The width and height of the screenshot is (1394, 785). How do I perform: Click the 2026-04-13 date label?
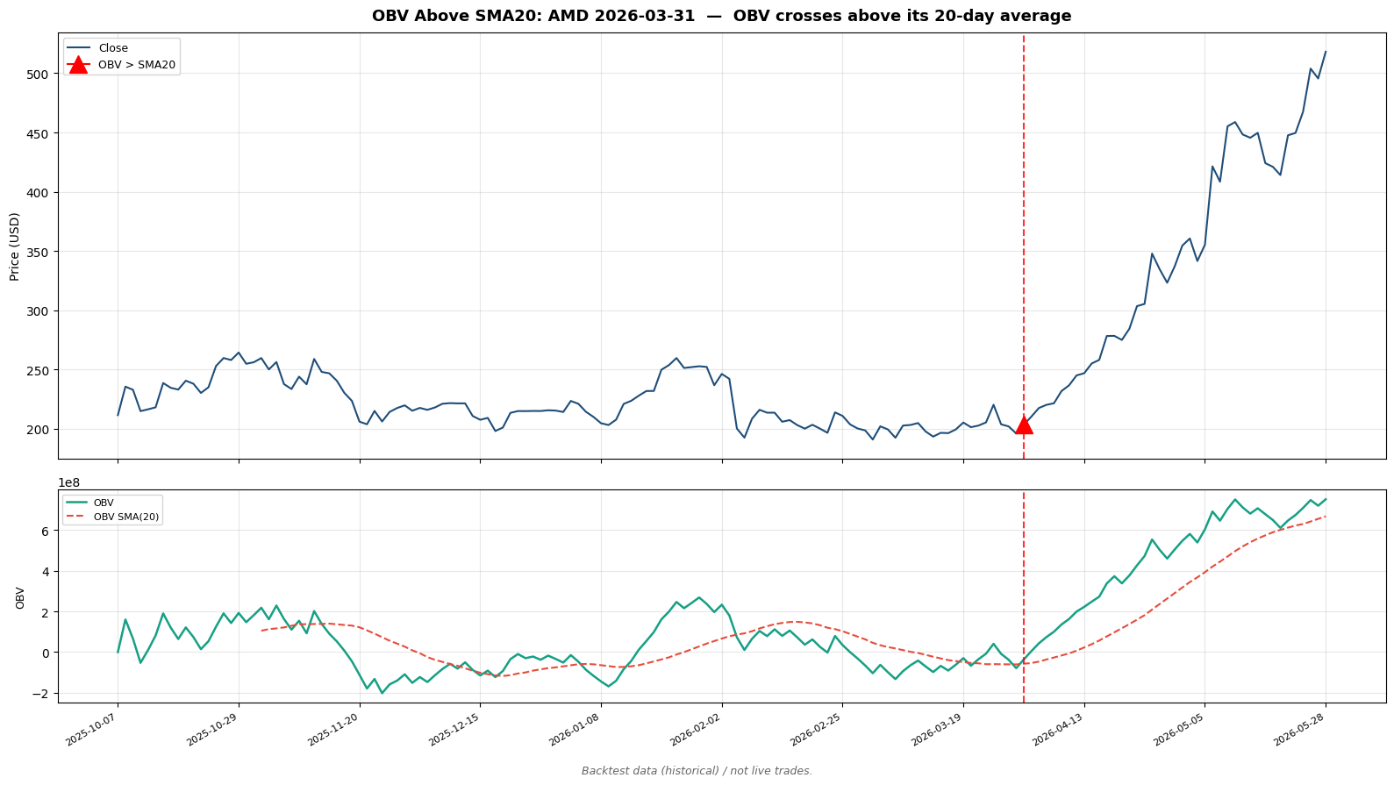[1058, 731]
